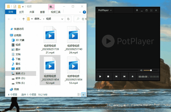
Task: Click the eject/open file button in PotPlayer
Action: (x=133, y=76)
